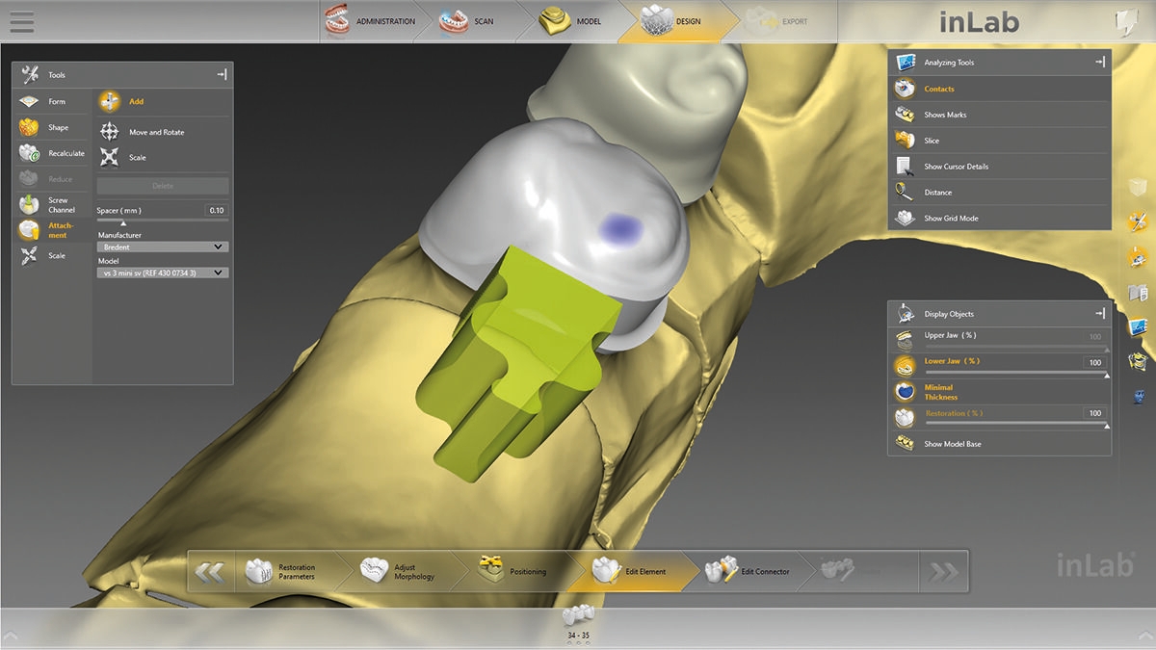Open the Distance measuring tool
The image size is (1156, 650).
(x=905, y=192)
